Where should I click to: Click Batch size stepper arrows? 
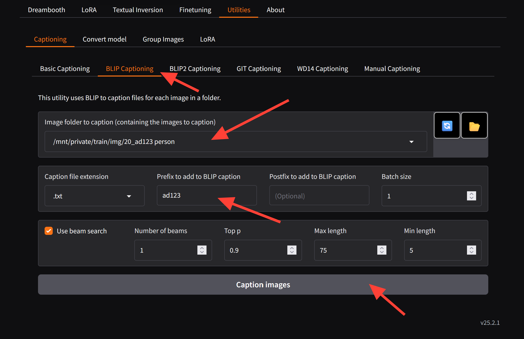point(471,196)
